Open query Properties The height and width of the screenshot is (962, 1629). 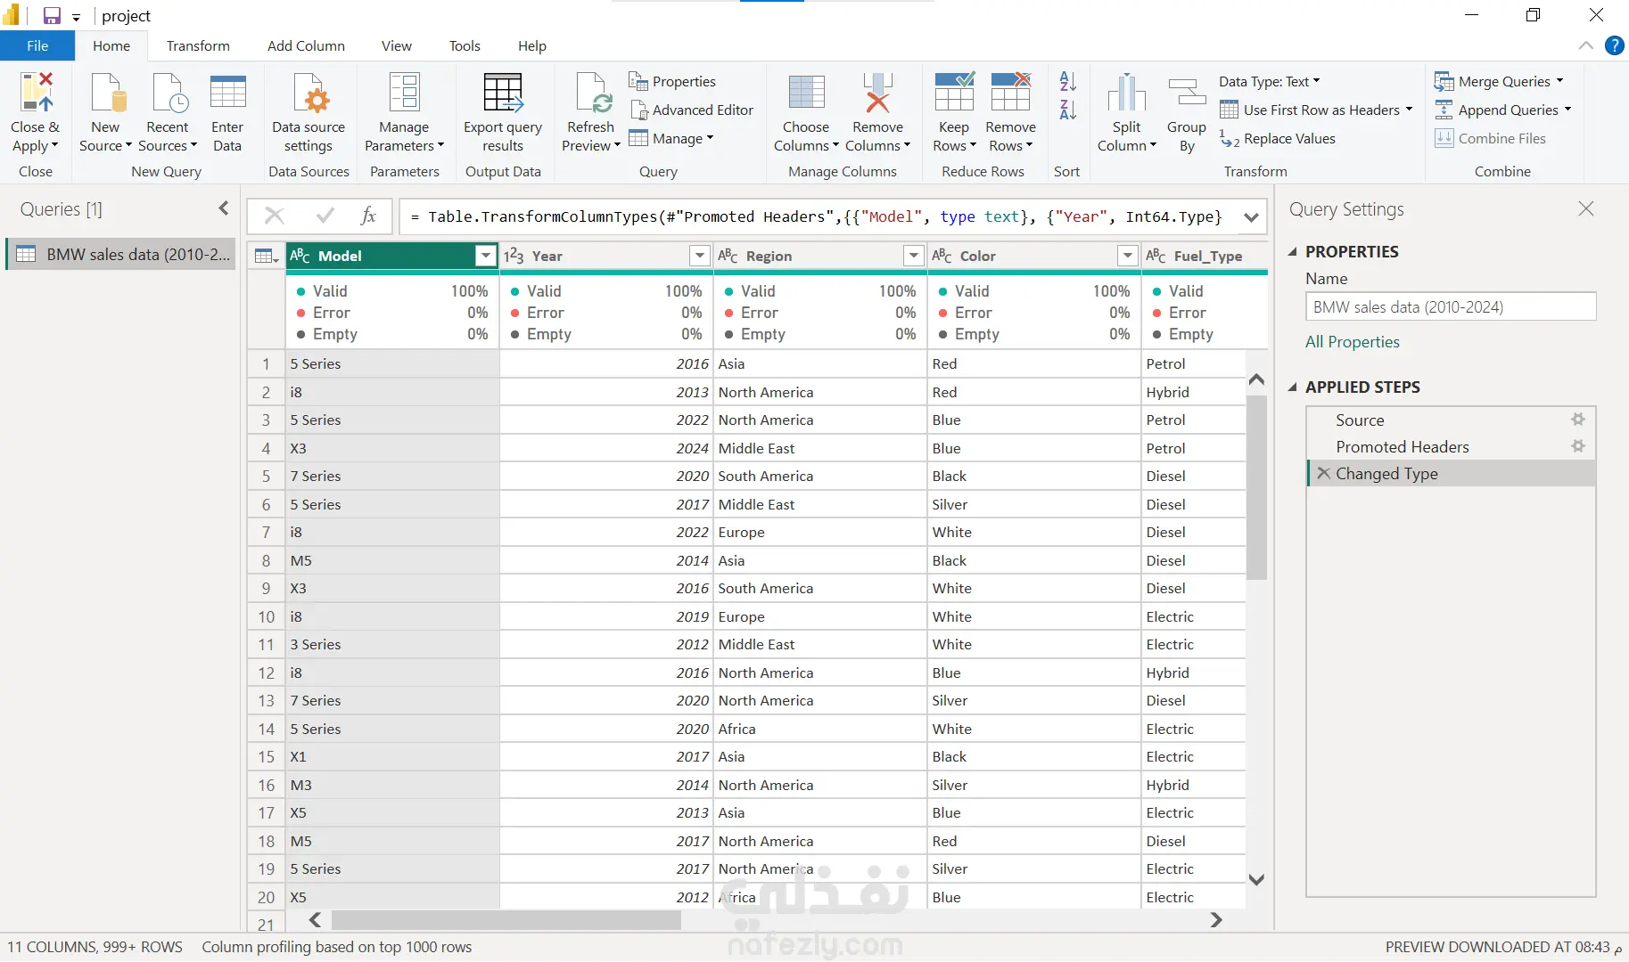672,81
